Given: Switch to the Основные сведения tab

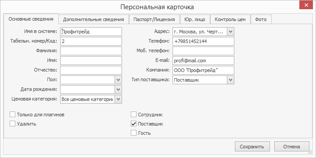Looking at the screenshot, I should click(x=31, y=19).
